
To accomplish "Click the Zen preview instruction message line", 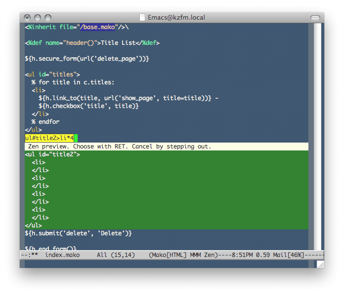I will [x=167, y=147].
